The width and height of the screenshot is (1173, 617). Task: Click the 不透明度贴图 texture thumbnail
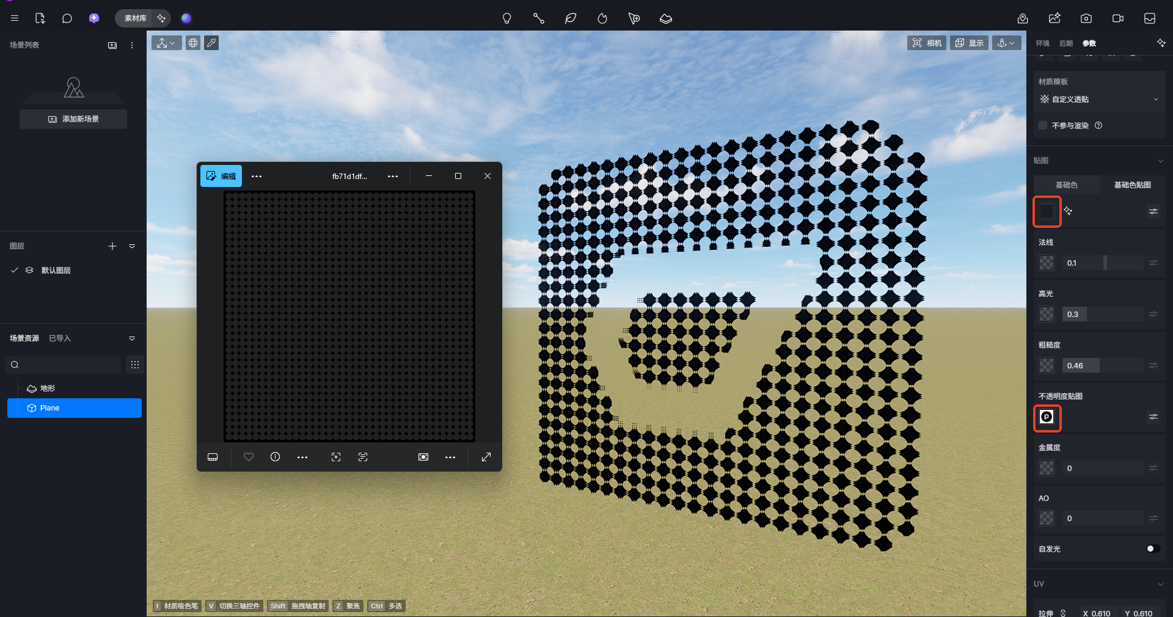tap(1047, 417)
